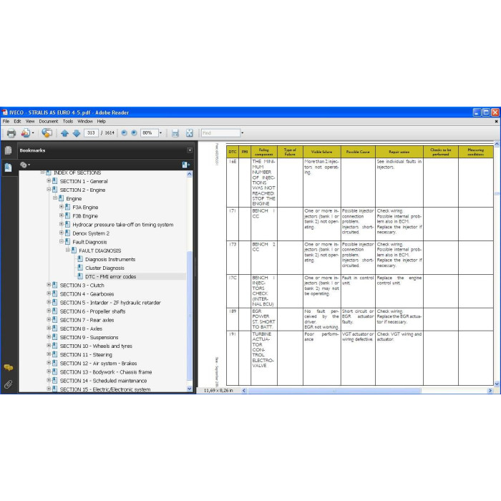
Task: Open the Bookmarks panel icon in sidebar
Action: tap(9, 167)
